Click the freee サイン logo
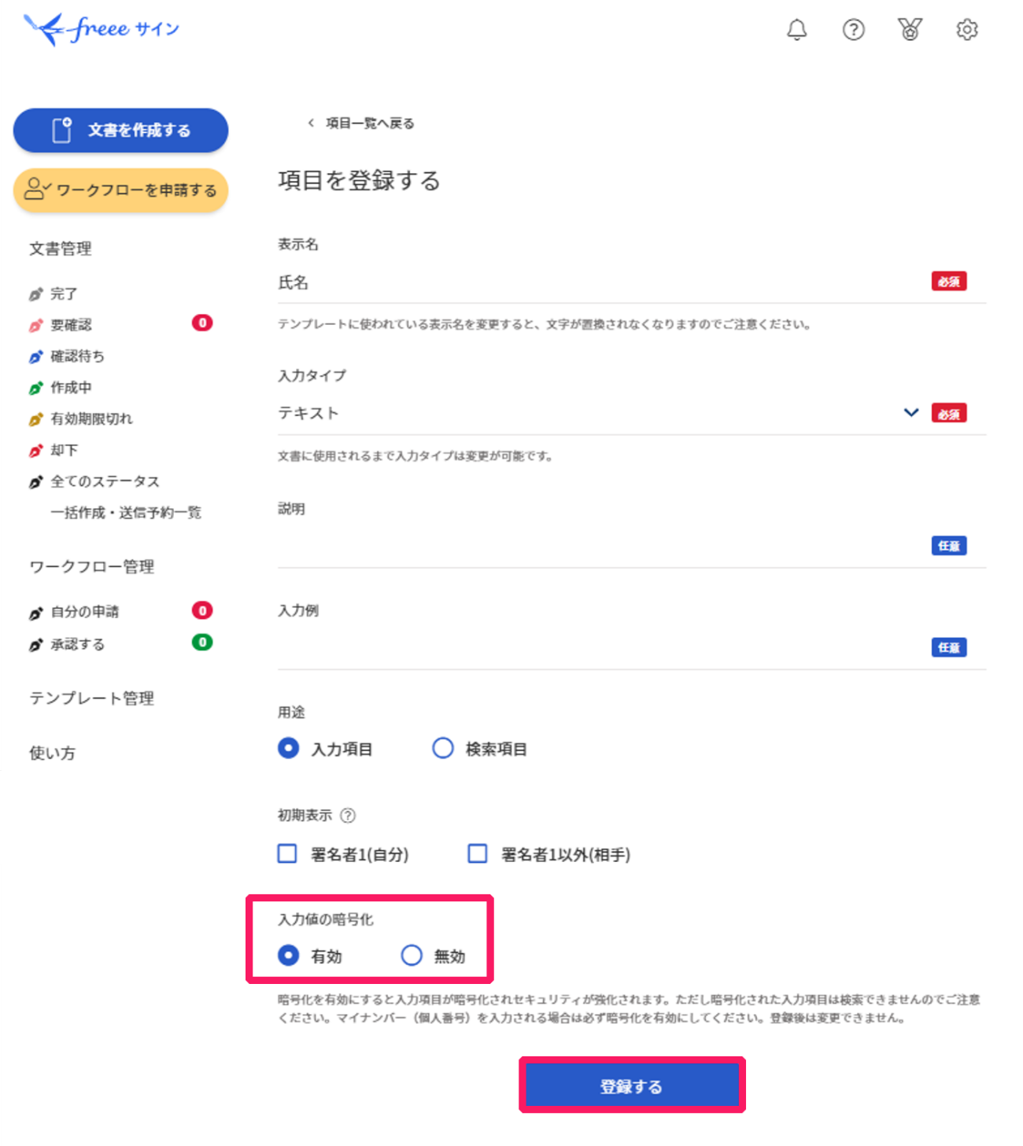This screenshot has width=1023, height=1146. (x=102, y=29)
